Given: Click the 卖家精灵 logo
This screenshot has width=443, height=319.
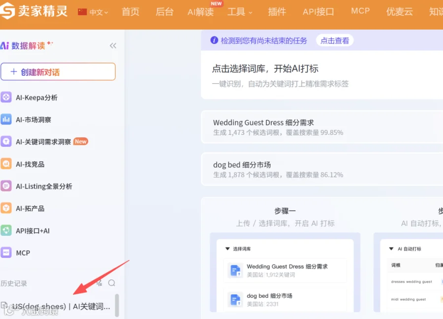Looking at the screenshot, I should [x=34, y=11].
